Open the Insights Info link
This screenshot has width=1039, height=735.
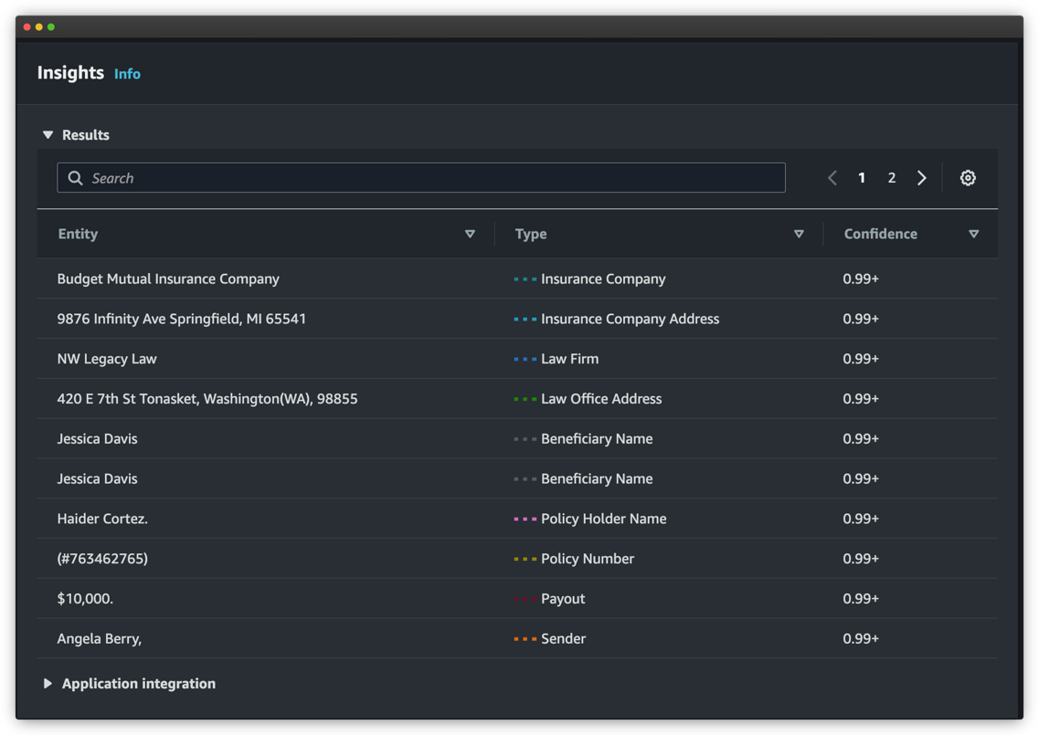(x=127, y=74)
